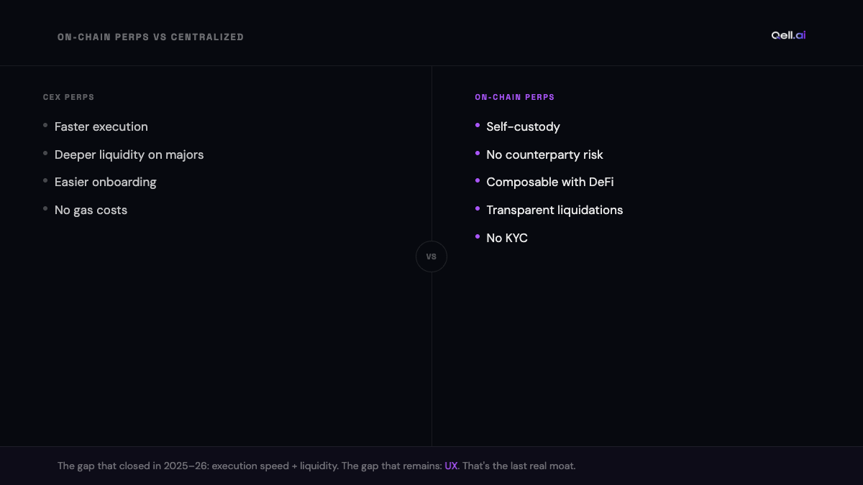863x485 pixels.
Task: Select the slide title On-Chain Perps vs Centralized
Action: click(150, 37)
